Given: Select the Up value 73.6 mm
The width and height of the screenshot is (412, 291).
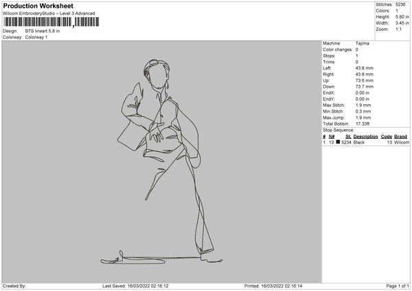Looking at the screenshot, I should pos(365,80).
